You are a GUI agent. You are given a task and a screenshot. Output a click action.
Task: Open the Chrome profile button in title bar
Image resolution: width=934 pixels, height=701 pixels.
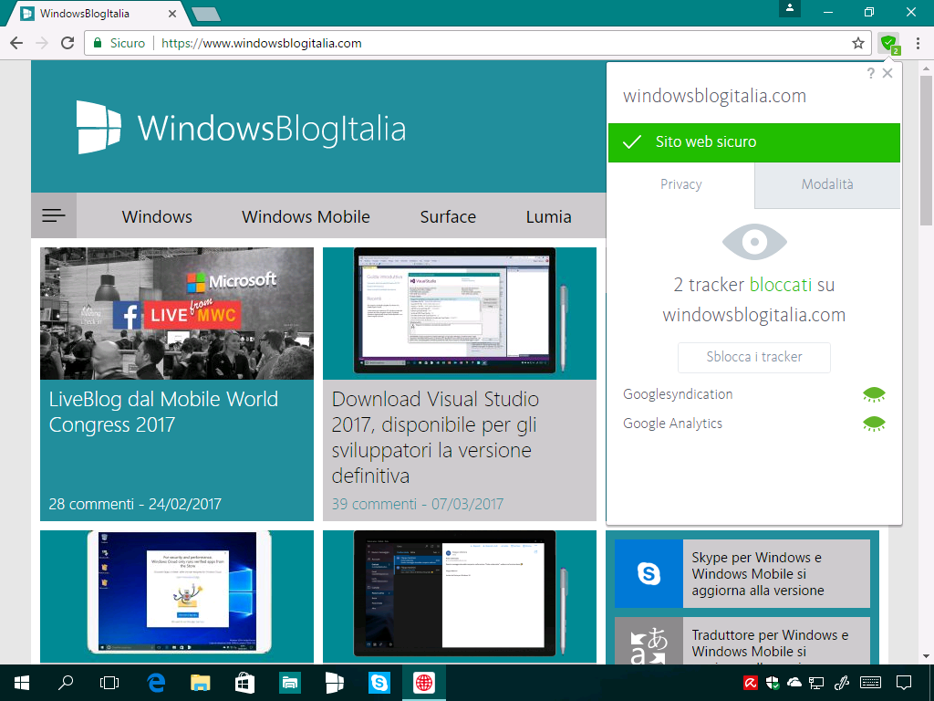(790, 8)
